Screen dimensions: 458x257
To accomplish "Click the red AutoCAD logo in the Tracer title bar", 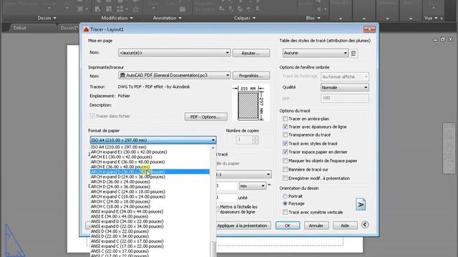I will (86, 29).
